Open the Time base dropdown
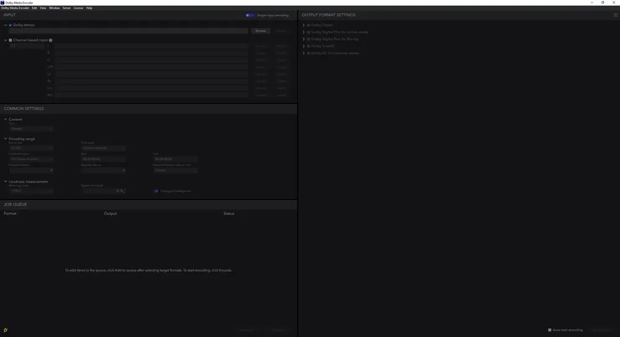This screenshot has width=620, height=337. 103,148
